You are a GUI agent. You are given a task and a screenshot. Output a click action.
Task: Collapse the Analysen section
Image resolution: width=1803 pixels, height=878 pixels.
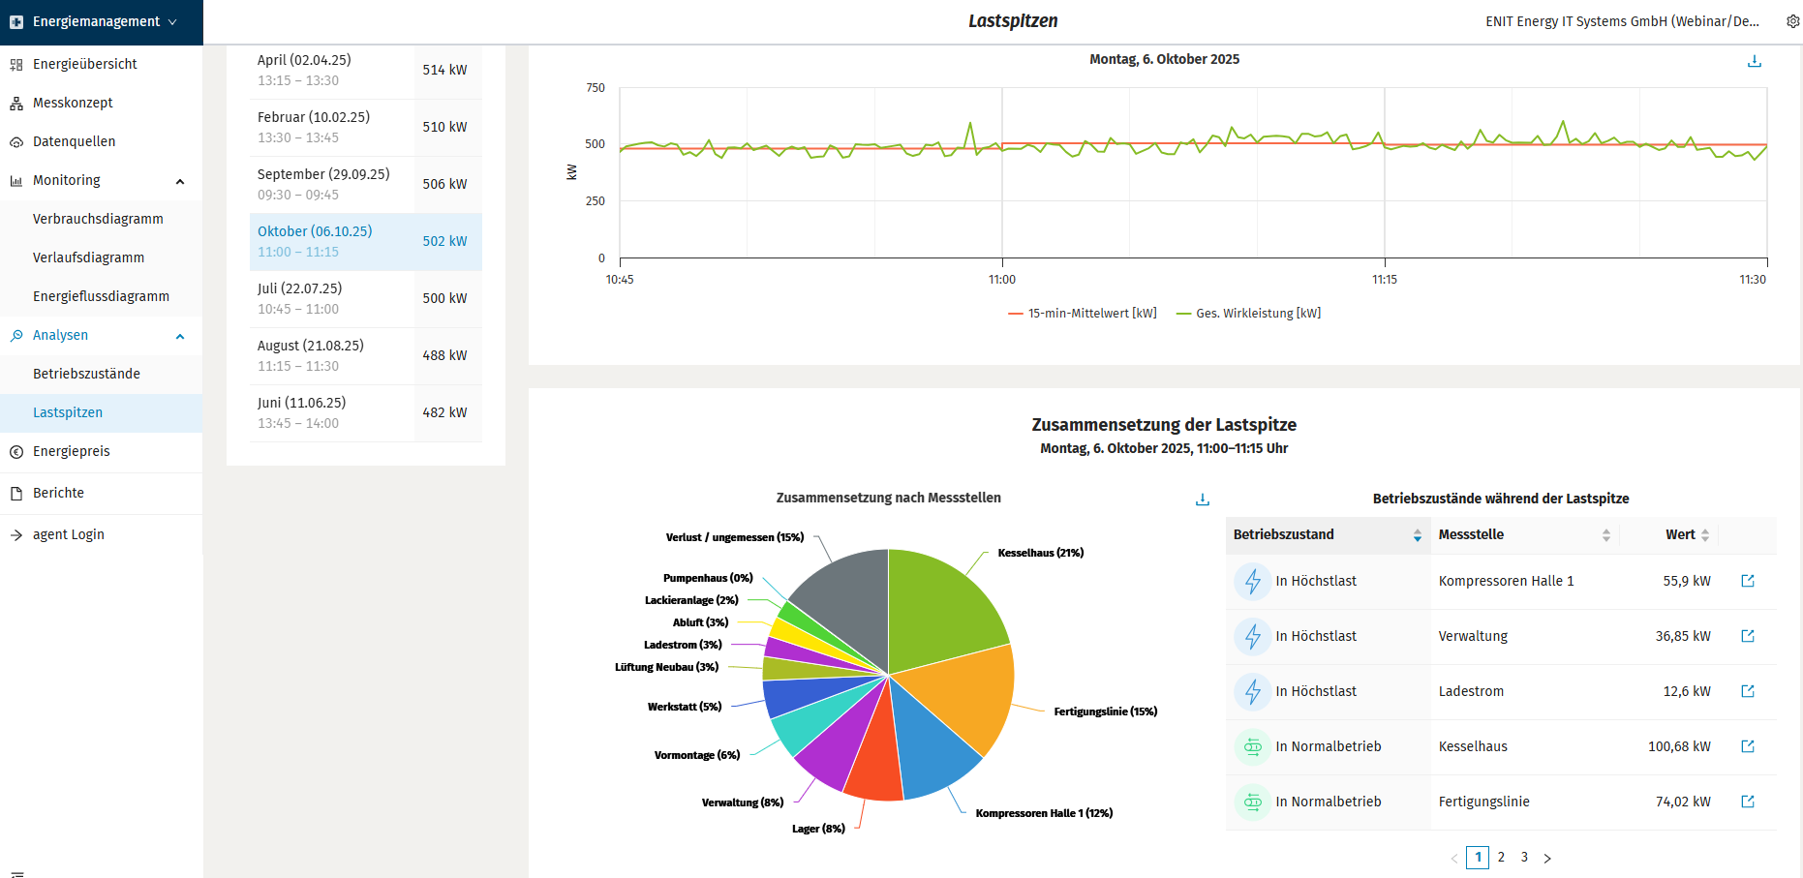(x=179, y=336)
